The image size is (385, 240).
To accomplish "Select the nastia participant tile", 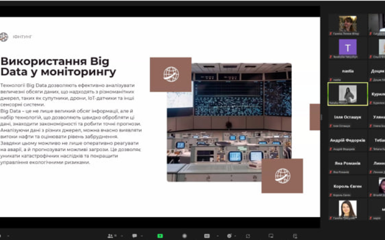I will point(347,71).
